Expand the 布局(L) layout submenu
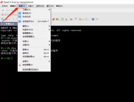Viewport: 134px width, 102px height. coord(34,41)
